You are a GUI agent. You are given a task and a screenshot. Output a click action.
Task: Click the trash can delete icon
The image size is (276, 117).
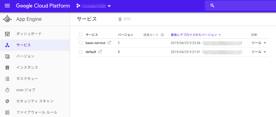120,19
